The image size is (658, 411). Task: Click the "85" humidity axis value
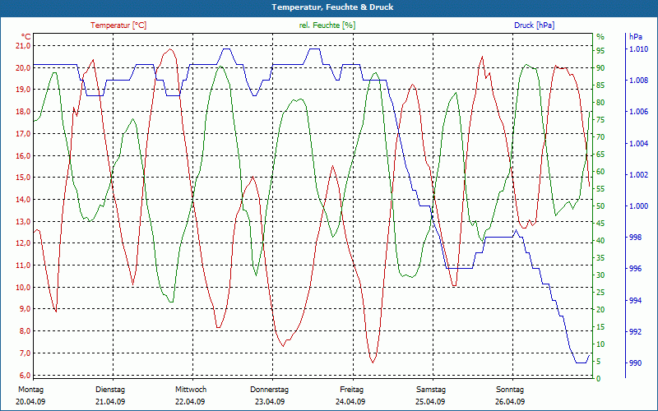[x=600, y=85]
